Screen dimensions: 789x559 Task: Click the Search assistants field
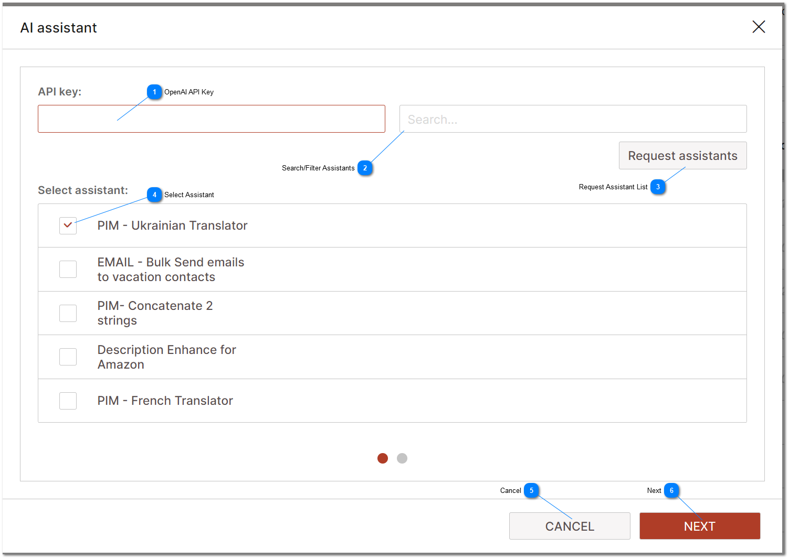coord(573,119)
